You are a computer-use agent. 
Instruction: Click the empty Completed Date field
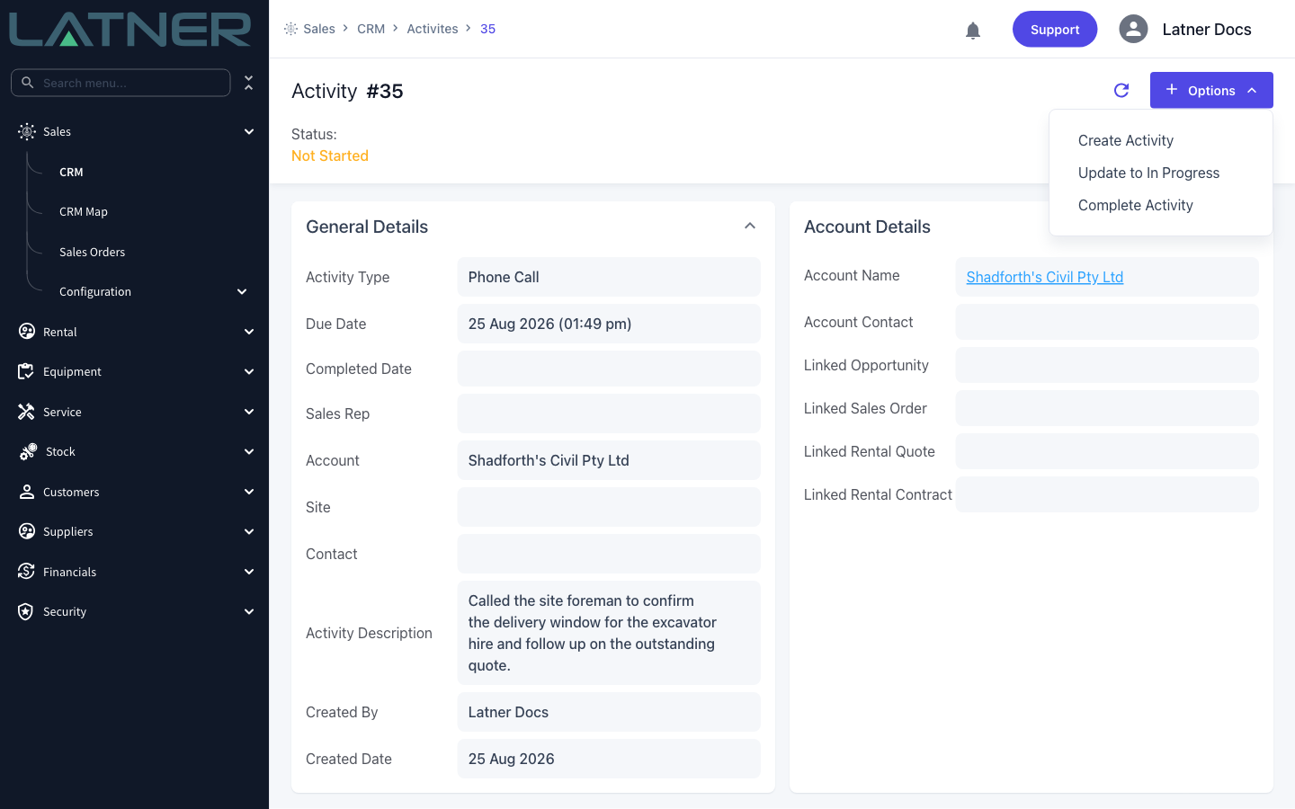[x=609, y=369]
